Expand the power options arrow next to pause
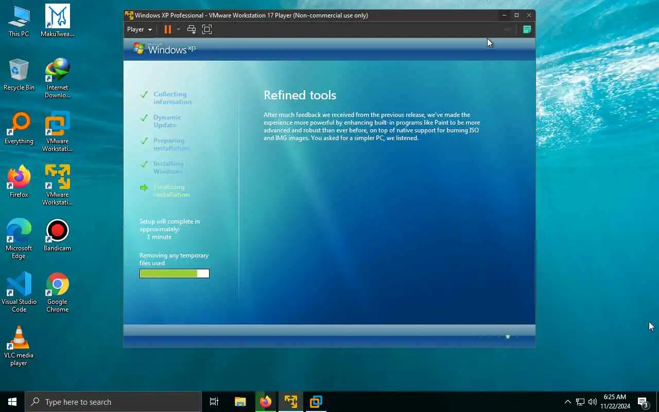Screen dimensions: 659x412 (x=179, y=29)
